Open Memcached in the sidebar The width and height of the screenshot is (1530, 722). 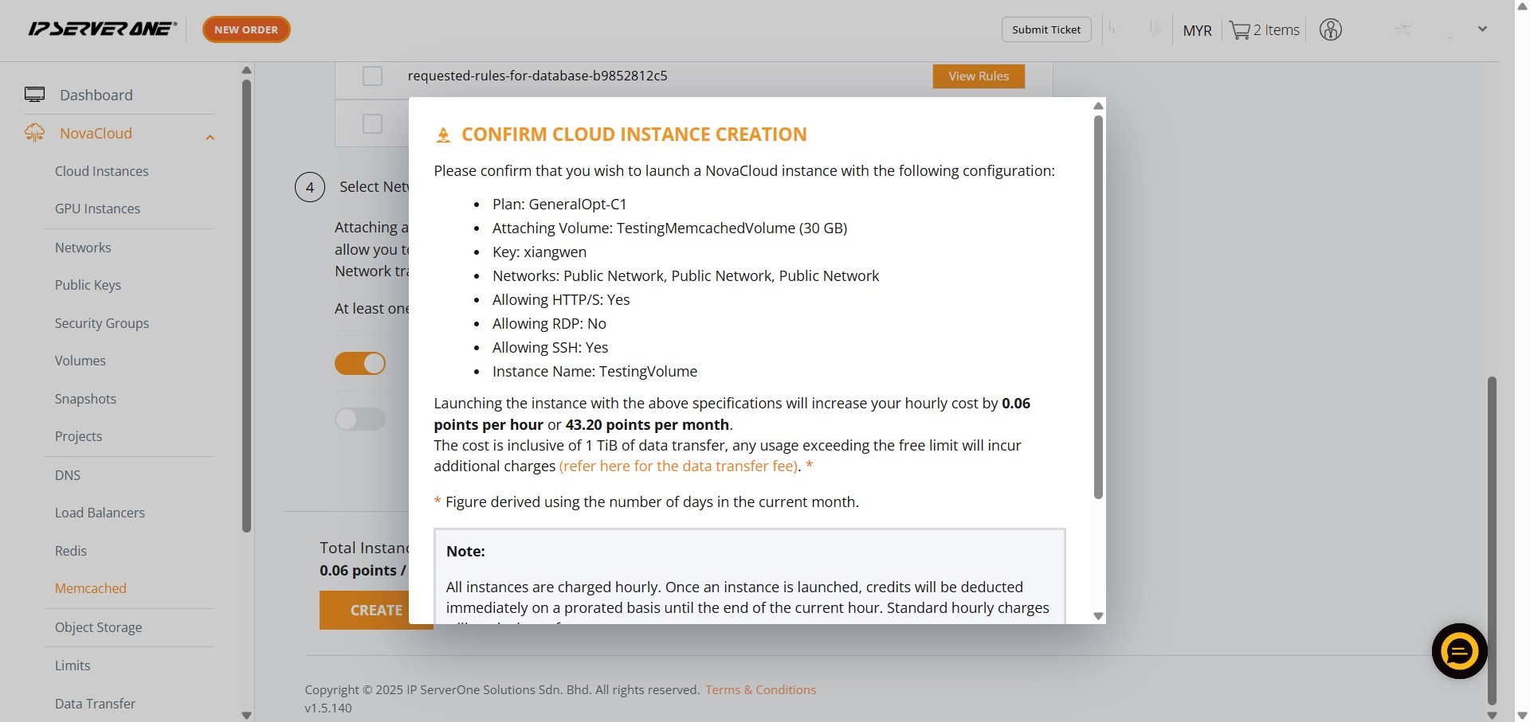click(x=90, y=588)
